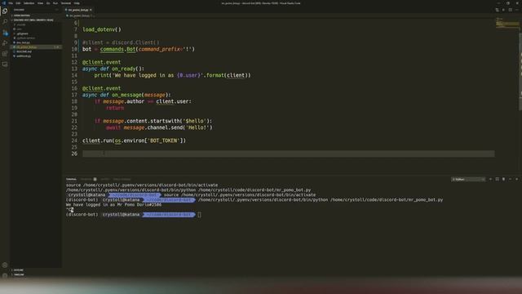Viewport: 522px width, 294px height.
Task: Click the 'BOT_TOKEN' string on line 24
Action: pyautogui.click(x=163, y=140)
